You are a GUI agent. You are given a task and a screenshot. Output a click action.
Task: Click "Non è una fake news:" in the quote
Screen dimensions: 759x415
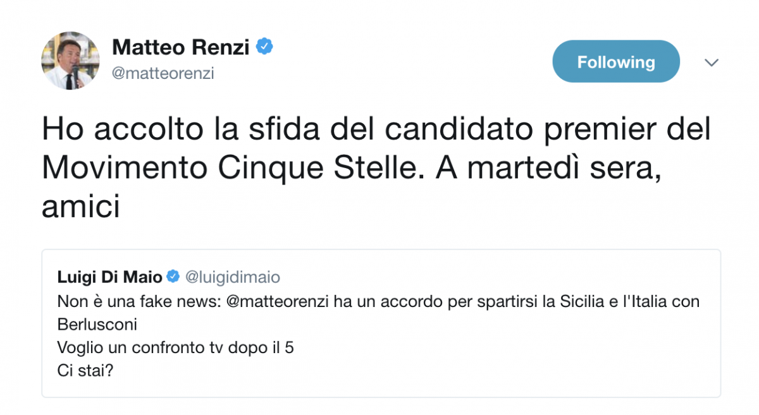139,301
